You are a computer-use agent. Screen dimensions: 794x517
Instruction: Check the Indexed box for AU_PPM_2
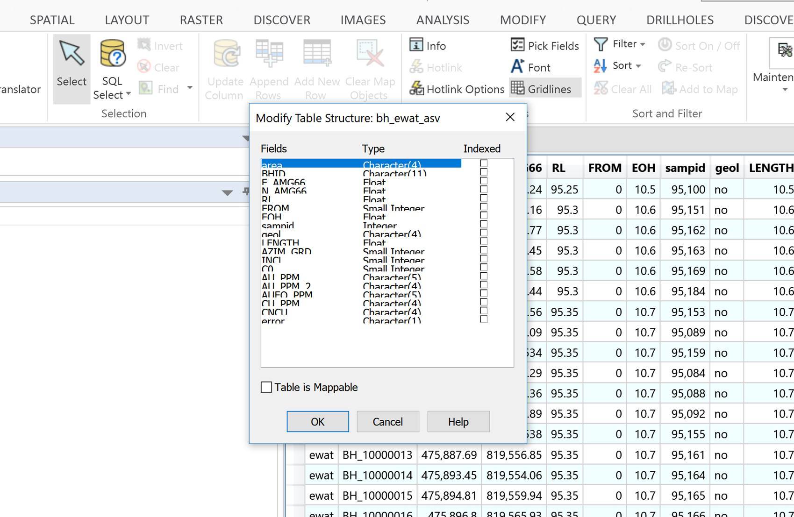point(484,284)
